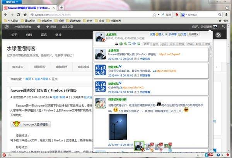Screen dimensions: 232x158
Task: Click 新建 in the WordPress admin bar
Action: point(51,27)
